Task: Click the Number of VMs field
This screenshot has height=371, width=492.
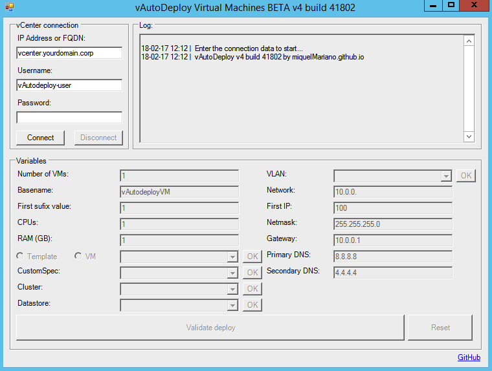Action: pyautogui.click(x=179, y=176)
